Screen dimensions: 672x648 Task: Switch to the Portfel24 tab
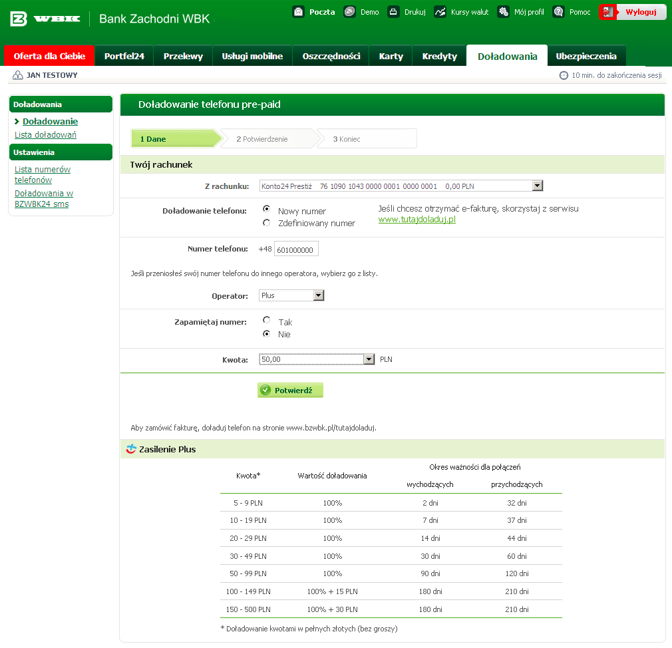(124, 56)
